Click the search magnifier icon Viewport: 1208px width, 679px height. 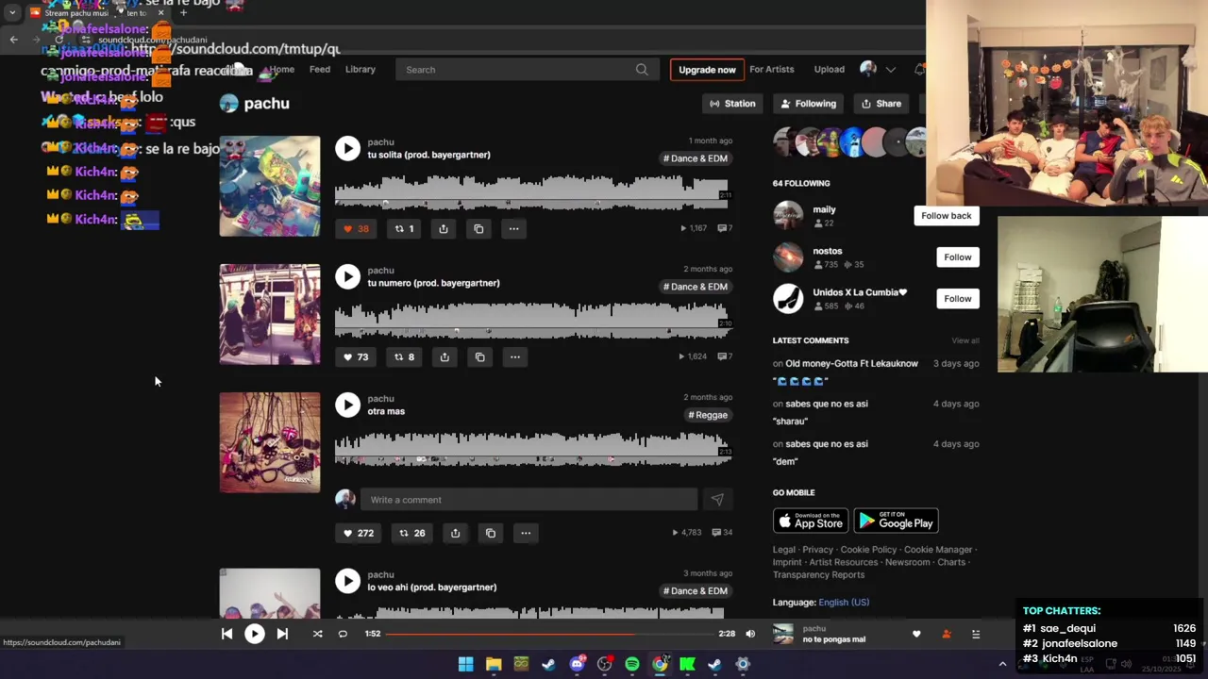[642, 69]
